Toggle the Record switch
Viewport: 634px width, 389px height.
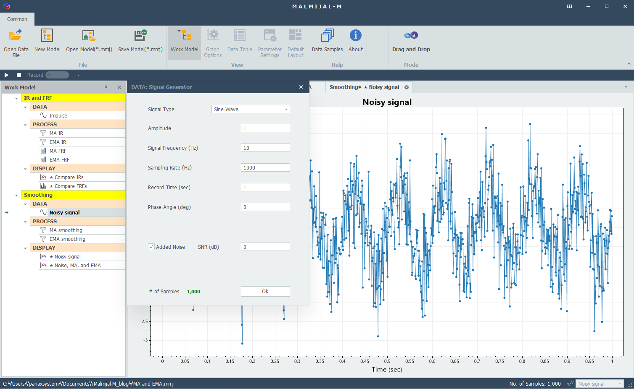coord(57,75)
